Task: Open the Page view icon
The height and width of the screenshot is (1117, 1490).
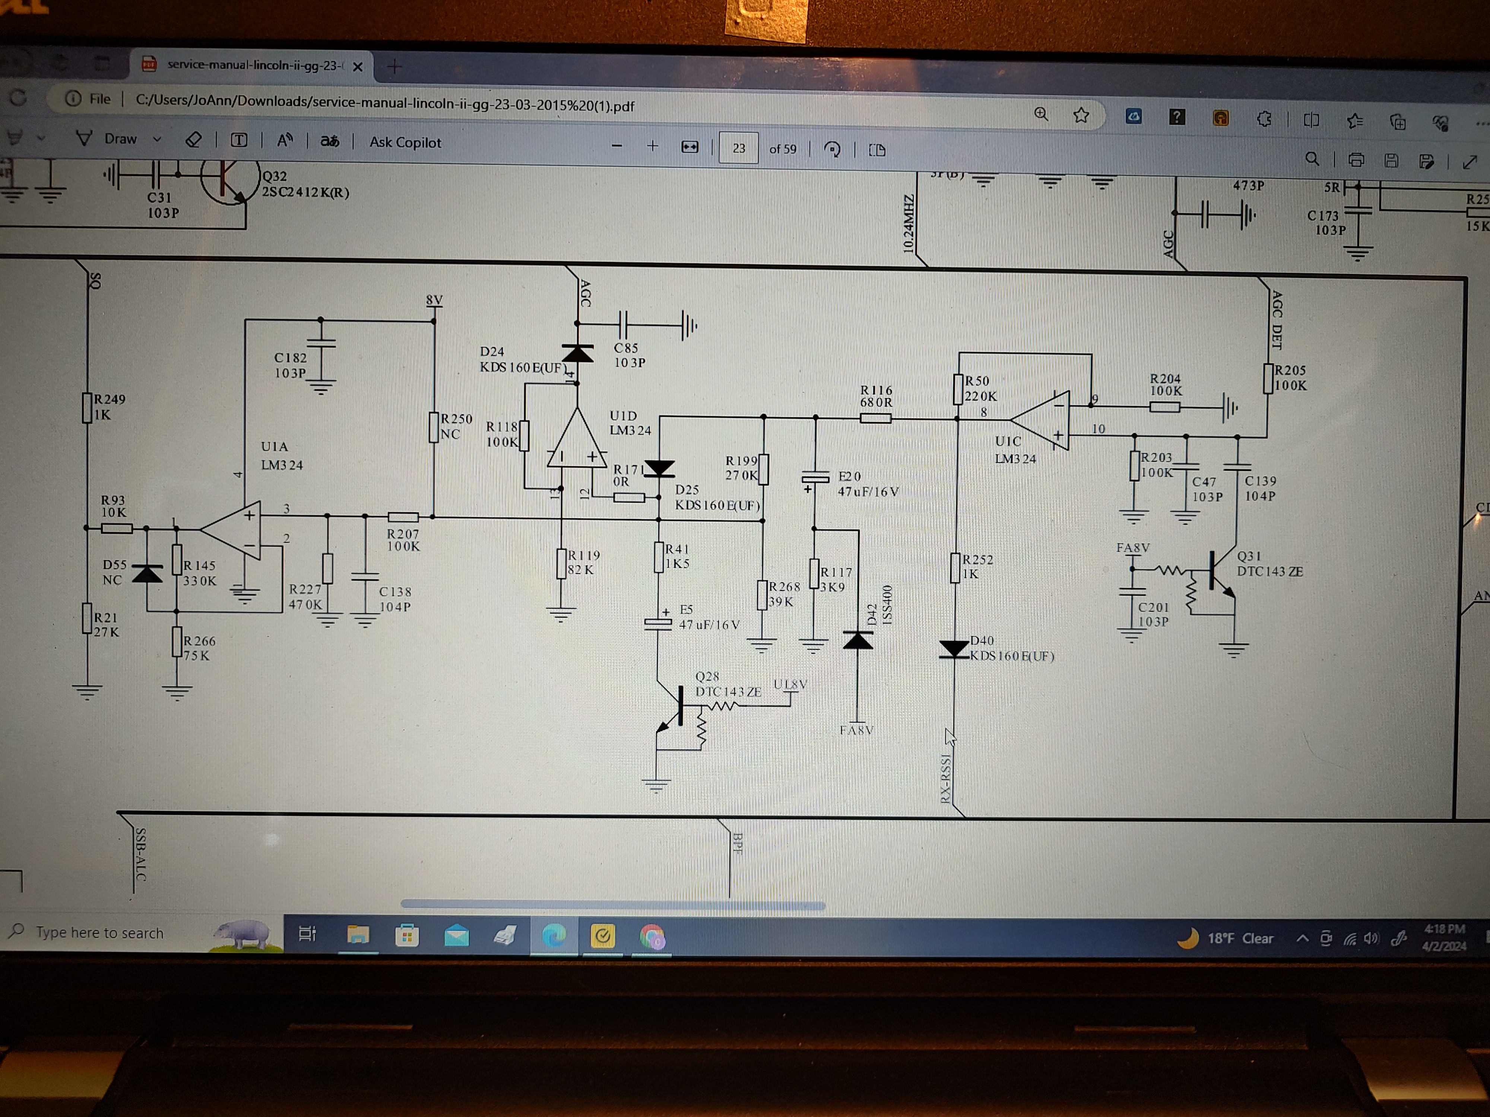Action: coord(877,150)
